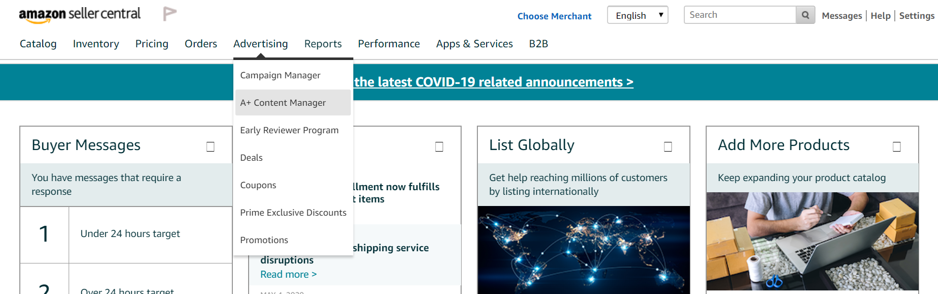Open the B2B menu
The image size is (938, 294).
point(538,44)
